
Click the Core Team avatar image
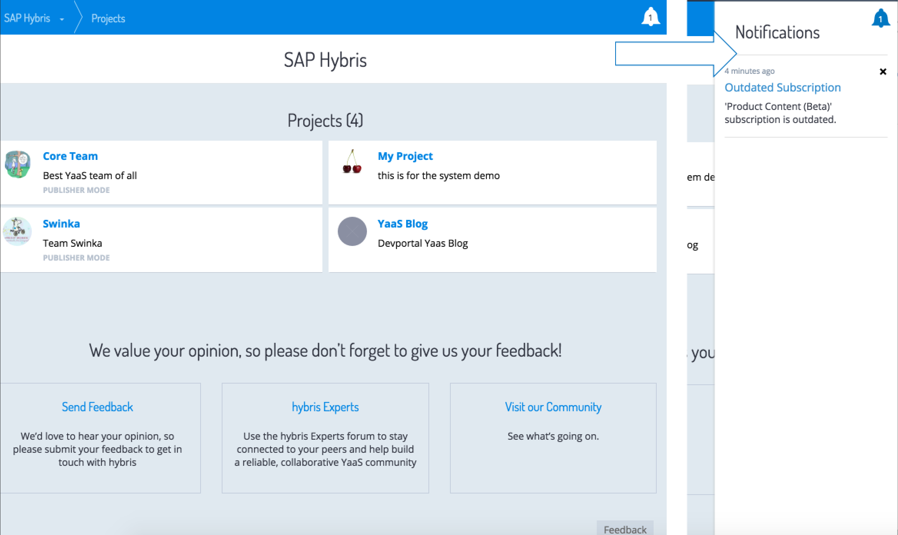pyautogui.click(x=18, y=164)
